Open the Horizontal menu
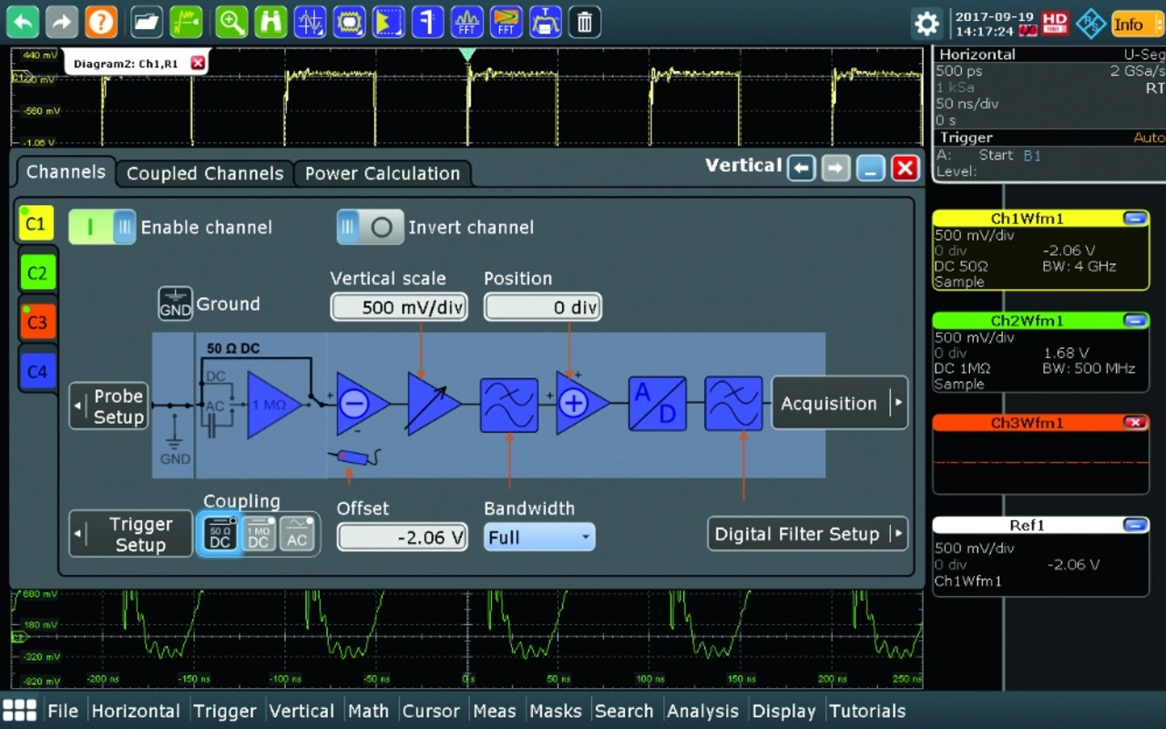 click(x=136, y=711)
